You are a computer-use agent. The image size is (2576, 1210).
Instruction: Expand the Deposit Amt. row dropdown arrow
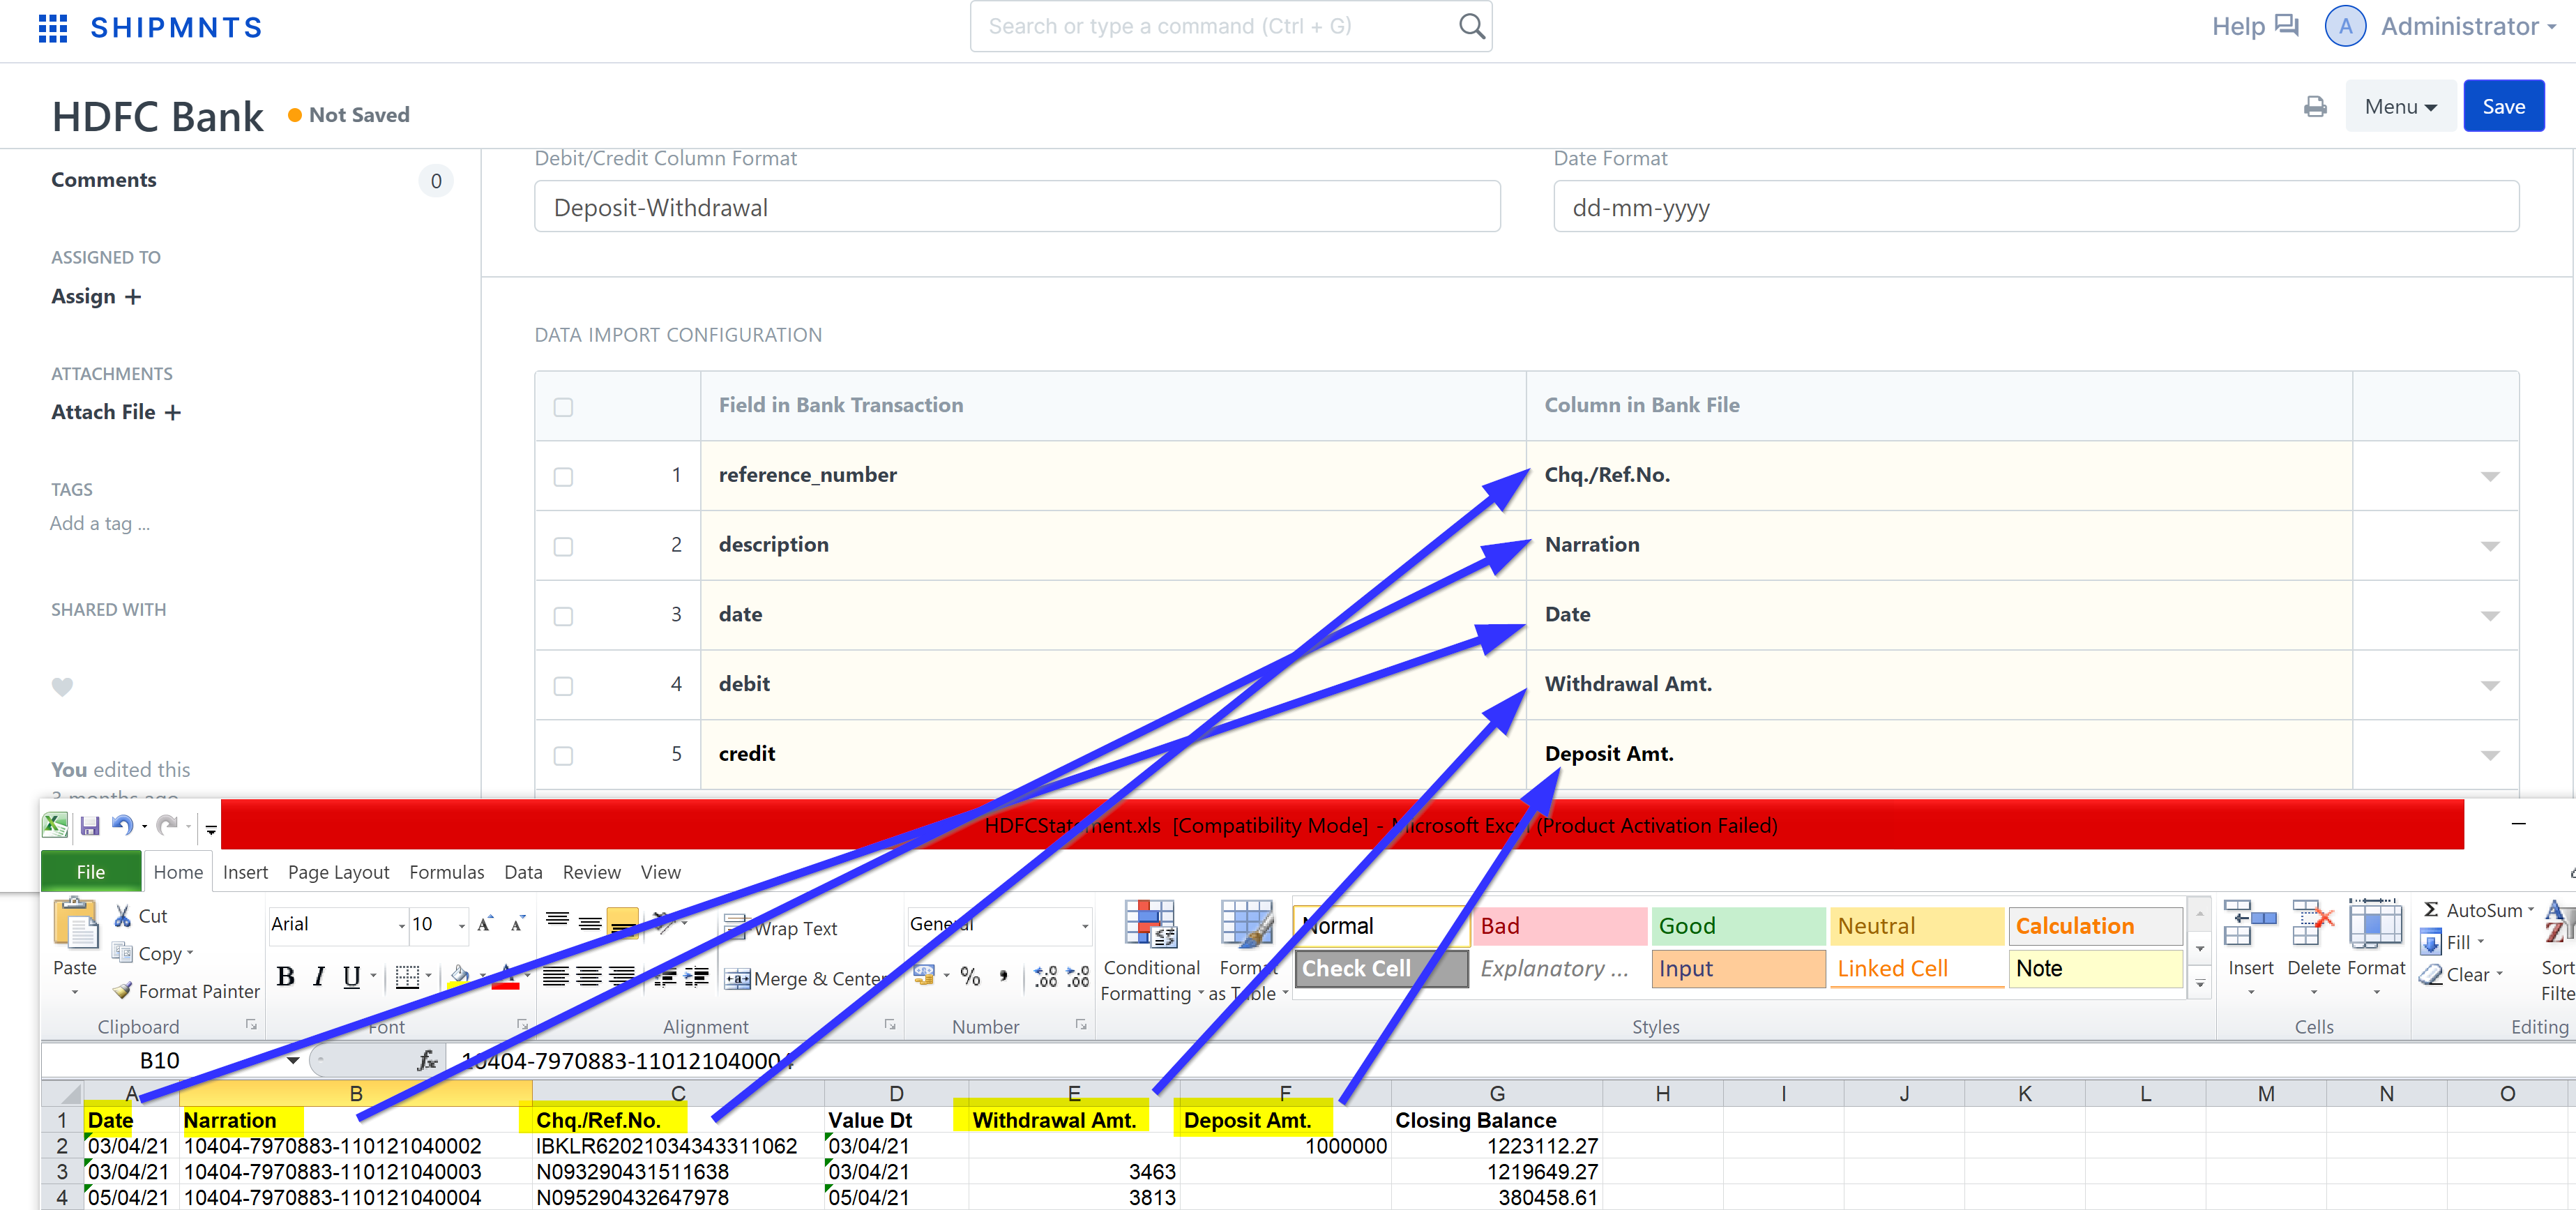tap(2490, 755)
